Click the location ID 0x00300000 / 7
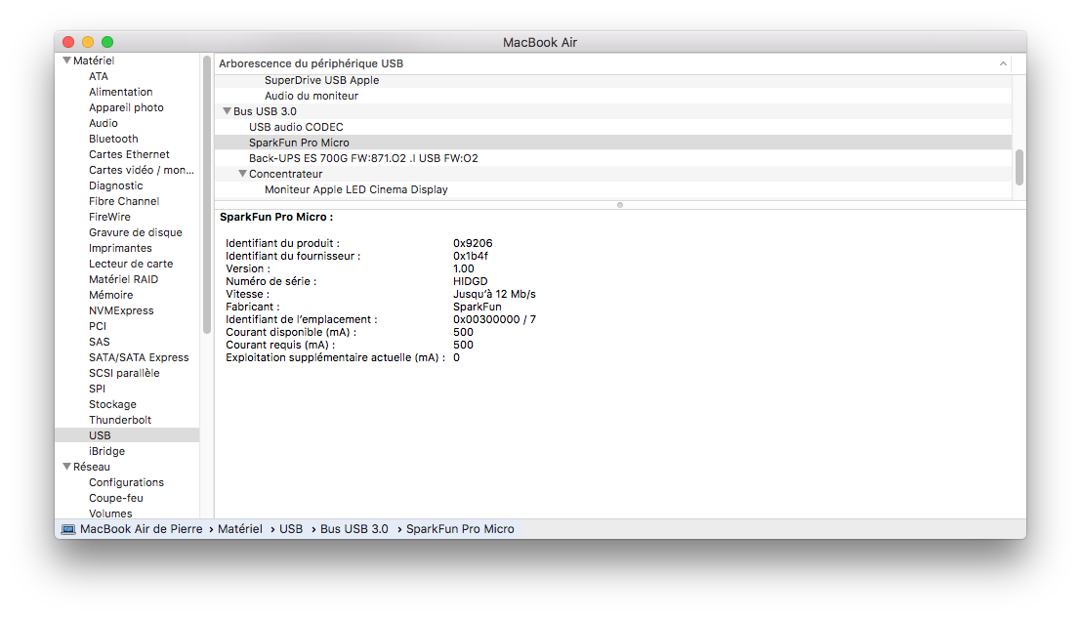 click(x=494, y=319)
